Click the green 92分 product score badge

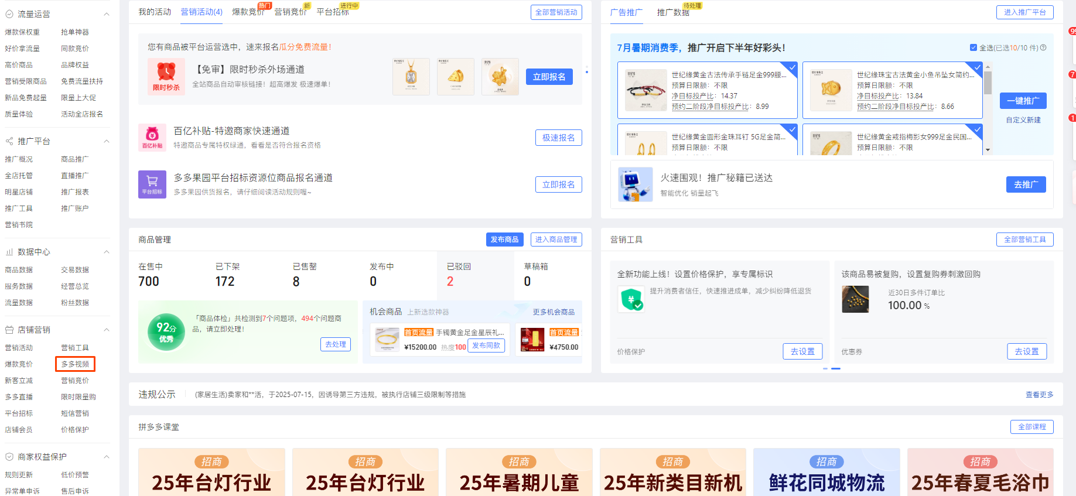click(166, 331)
